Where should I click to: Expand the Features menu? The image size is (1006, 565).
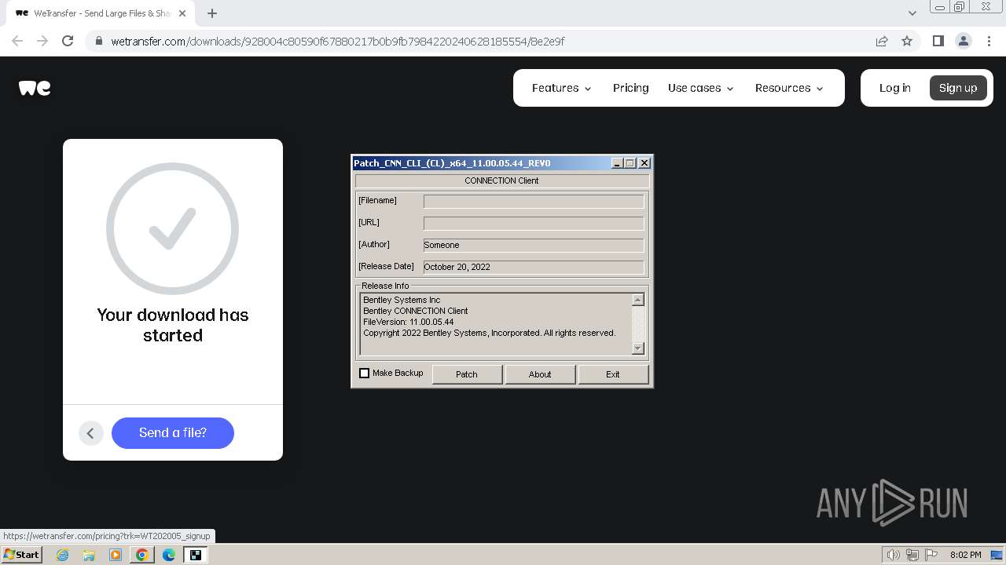pyautogui.click(x=561, y=88)
